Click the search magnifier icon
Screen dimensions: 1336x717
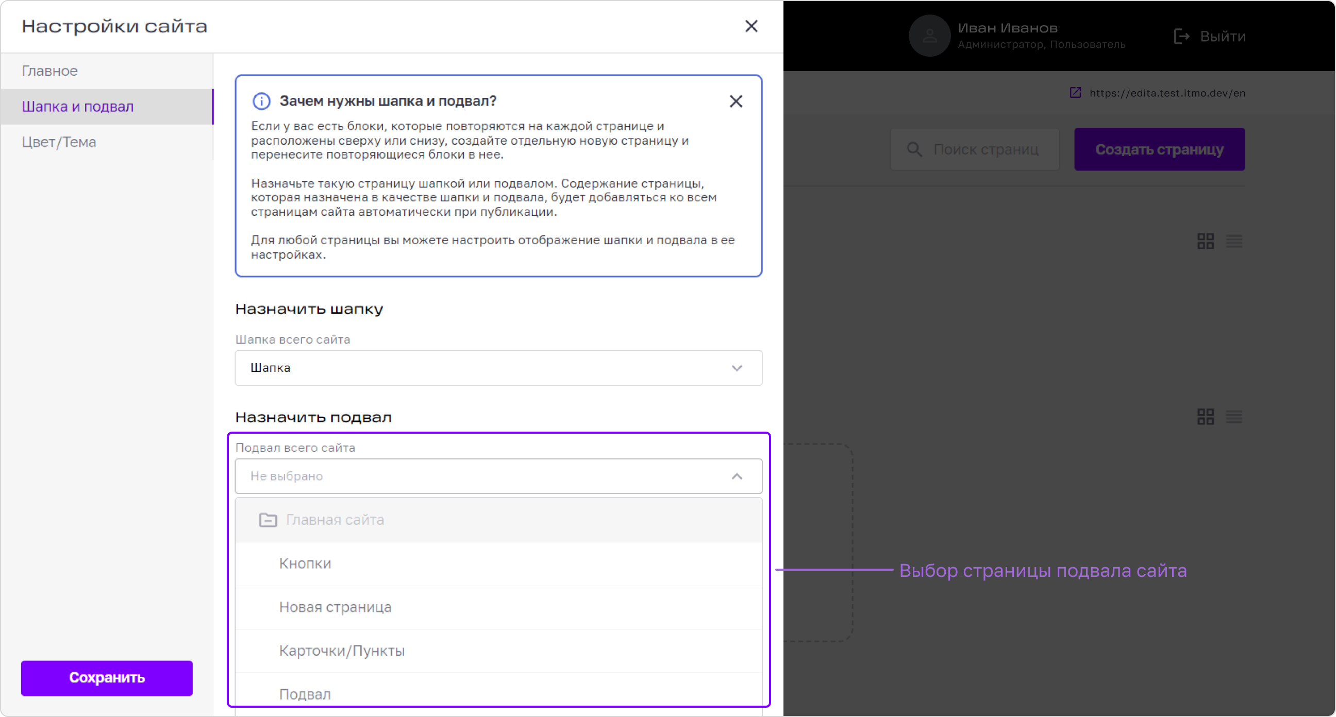(914, 149)
